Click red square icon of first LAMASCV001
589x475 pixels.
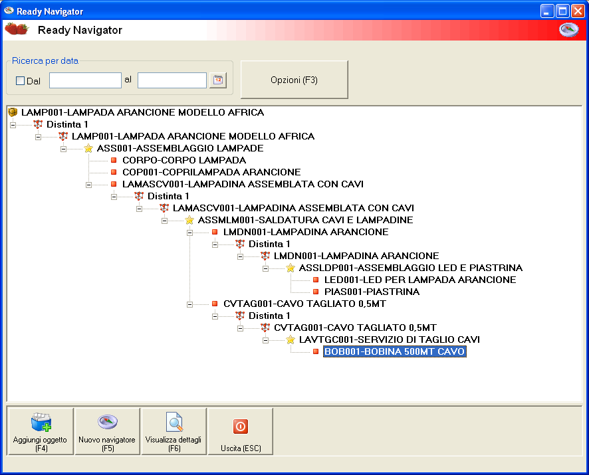tap(114, 184)
